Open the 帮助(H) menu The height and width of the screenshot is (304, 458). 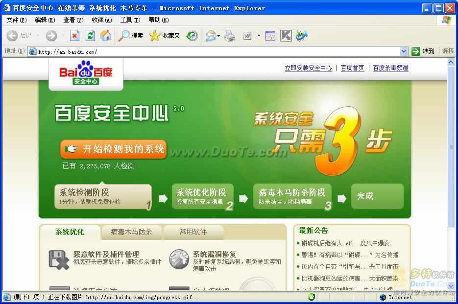(x=159, y=20)
